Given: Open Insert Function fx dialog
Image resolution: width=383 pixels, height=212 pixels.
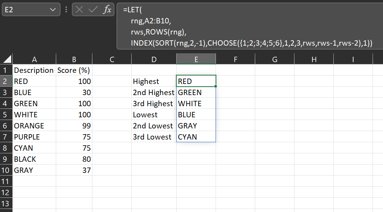Looking at the screenshot, I should (x=107, y=10).
